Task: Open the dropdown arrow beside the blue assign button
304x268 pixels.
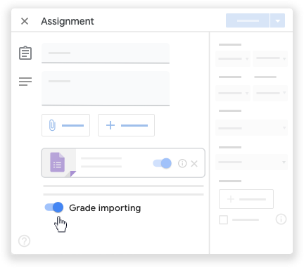Action: click(x=278, y=20)
